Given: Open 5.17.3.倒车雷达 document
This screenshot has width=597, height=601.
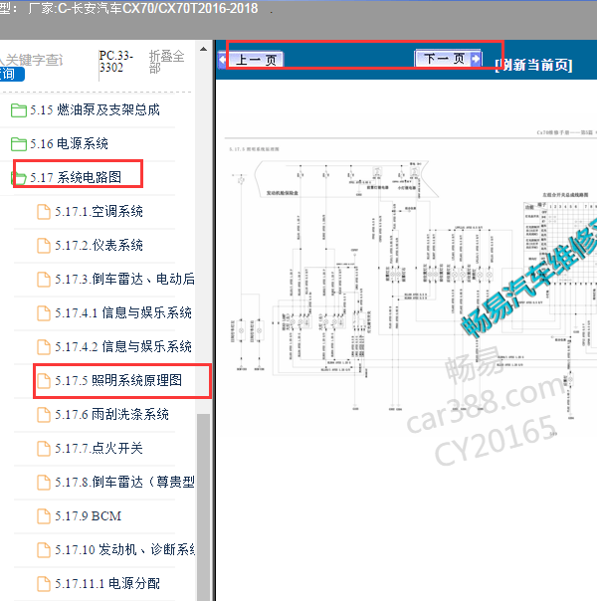Looking at the screenshot, I should point(124,279).
